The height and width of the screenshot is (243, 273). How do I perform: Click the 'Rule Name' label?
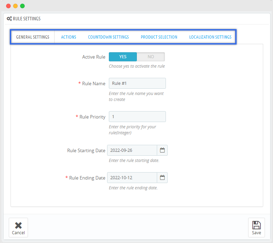point(94,83)
